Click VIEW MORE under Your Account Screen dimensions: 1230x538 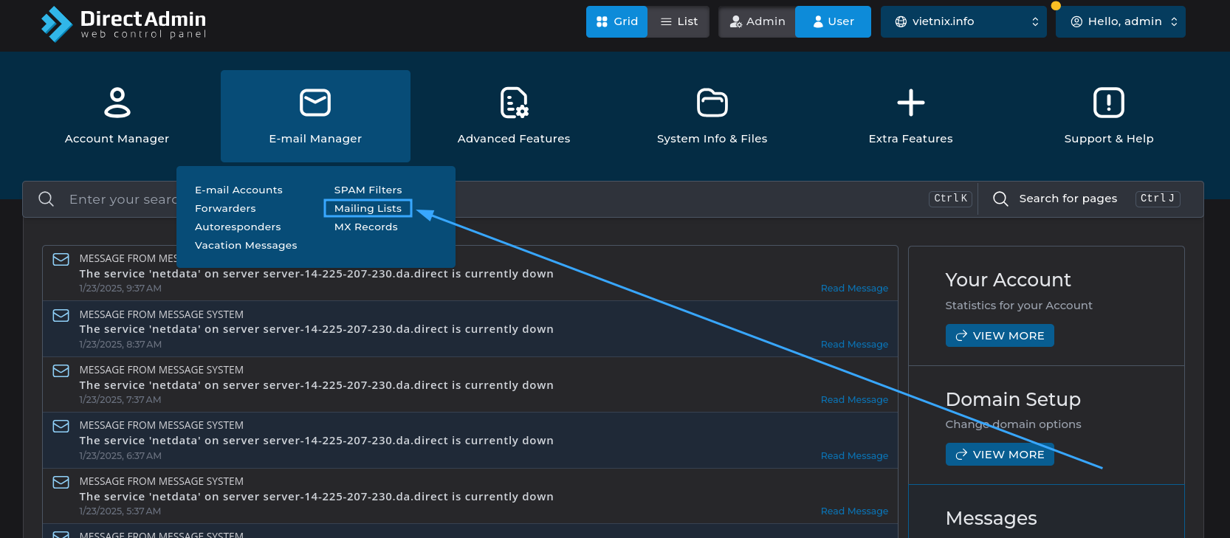point(1000,336)
